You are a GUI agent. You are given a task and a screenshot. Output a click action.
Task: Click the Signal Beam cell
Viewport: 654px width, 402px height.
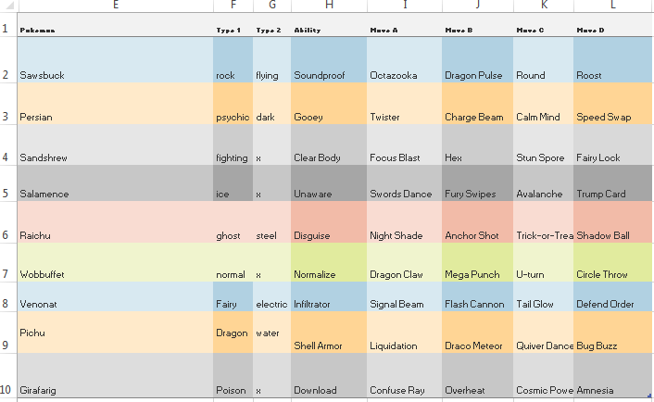point(405,296)
